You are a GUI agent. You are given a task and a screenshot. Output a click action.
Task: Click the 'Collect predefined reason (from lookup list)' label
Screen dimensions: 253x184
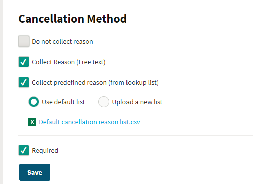coord(95,83)
